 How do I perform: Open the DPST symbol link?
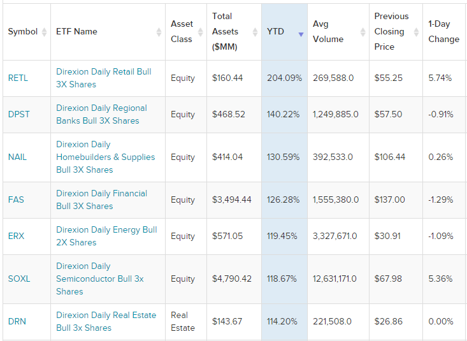click(x=18, y=115)
